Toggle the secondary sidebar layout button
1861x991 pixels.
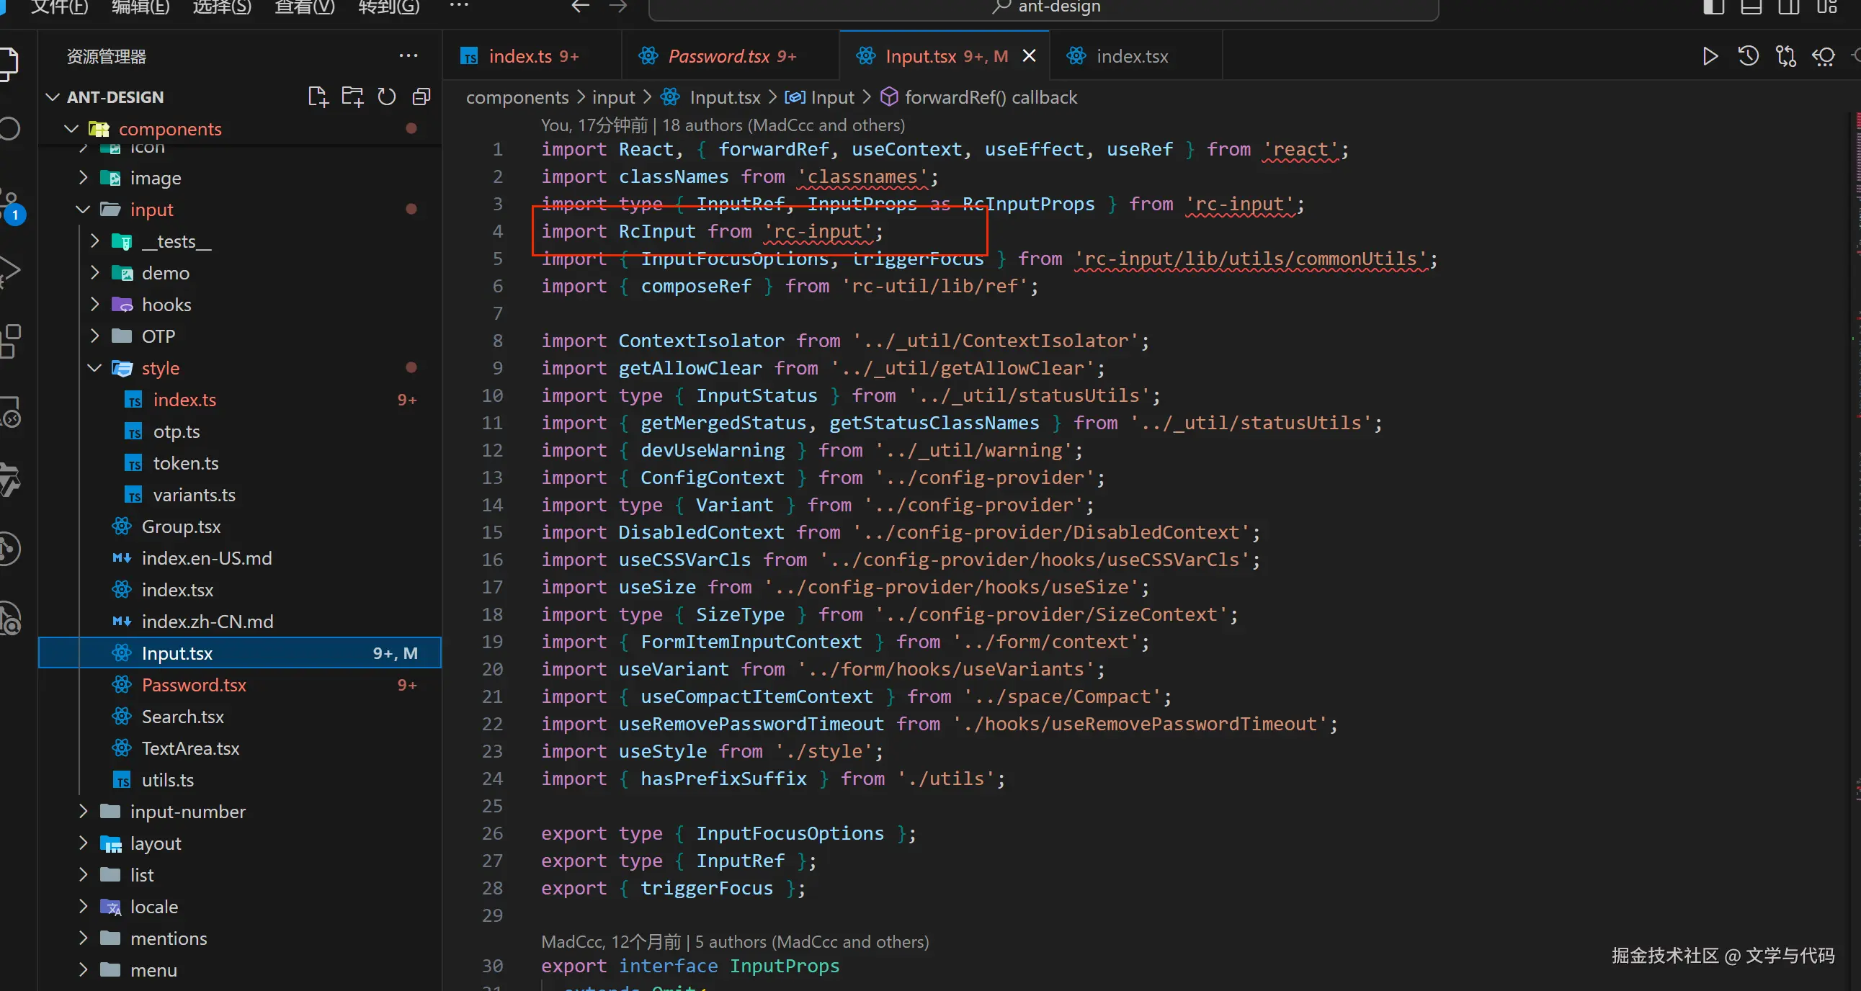1789,7
